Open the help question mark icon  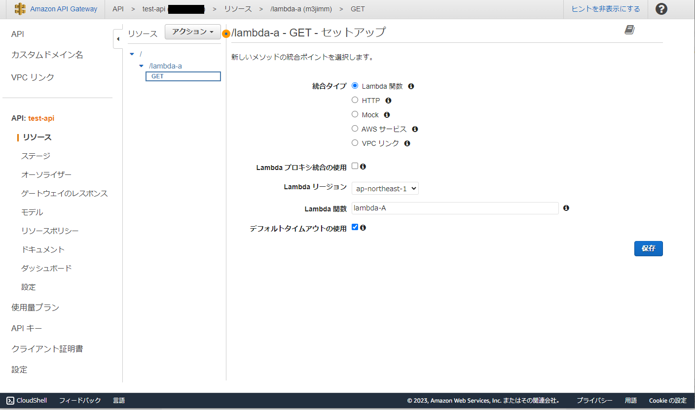point(661,9)
